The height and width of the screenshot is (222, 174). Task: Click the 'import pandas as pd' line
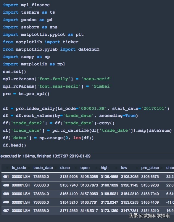(x=28, y=20)
